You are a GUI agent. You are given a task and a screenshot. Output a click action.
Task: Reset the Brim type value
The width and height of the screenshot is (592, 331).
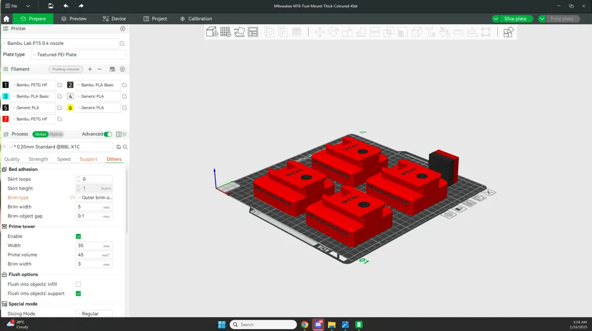(72, 197)
